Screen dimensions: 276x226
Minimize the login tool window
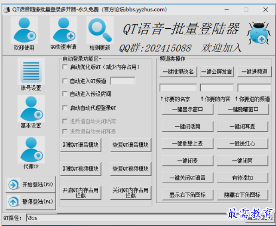(227, 10)
